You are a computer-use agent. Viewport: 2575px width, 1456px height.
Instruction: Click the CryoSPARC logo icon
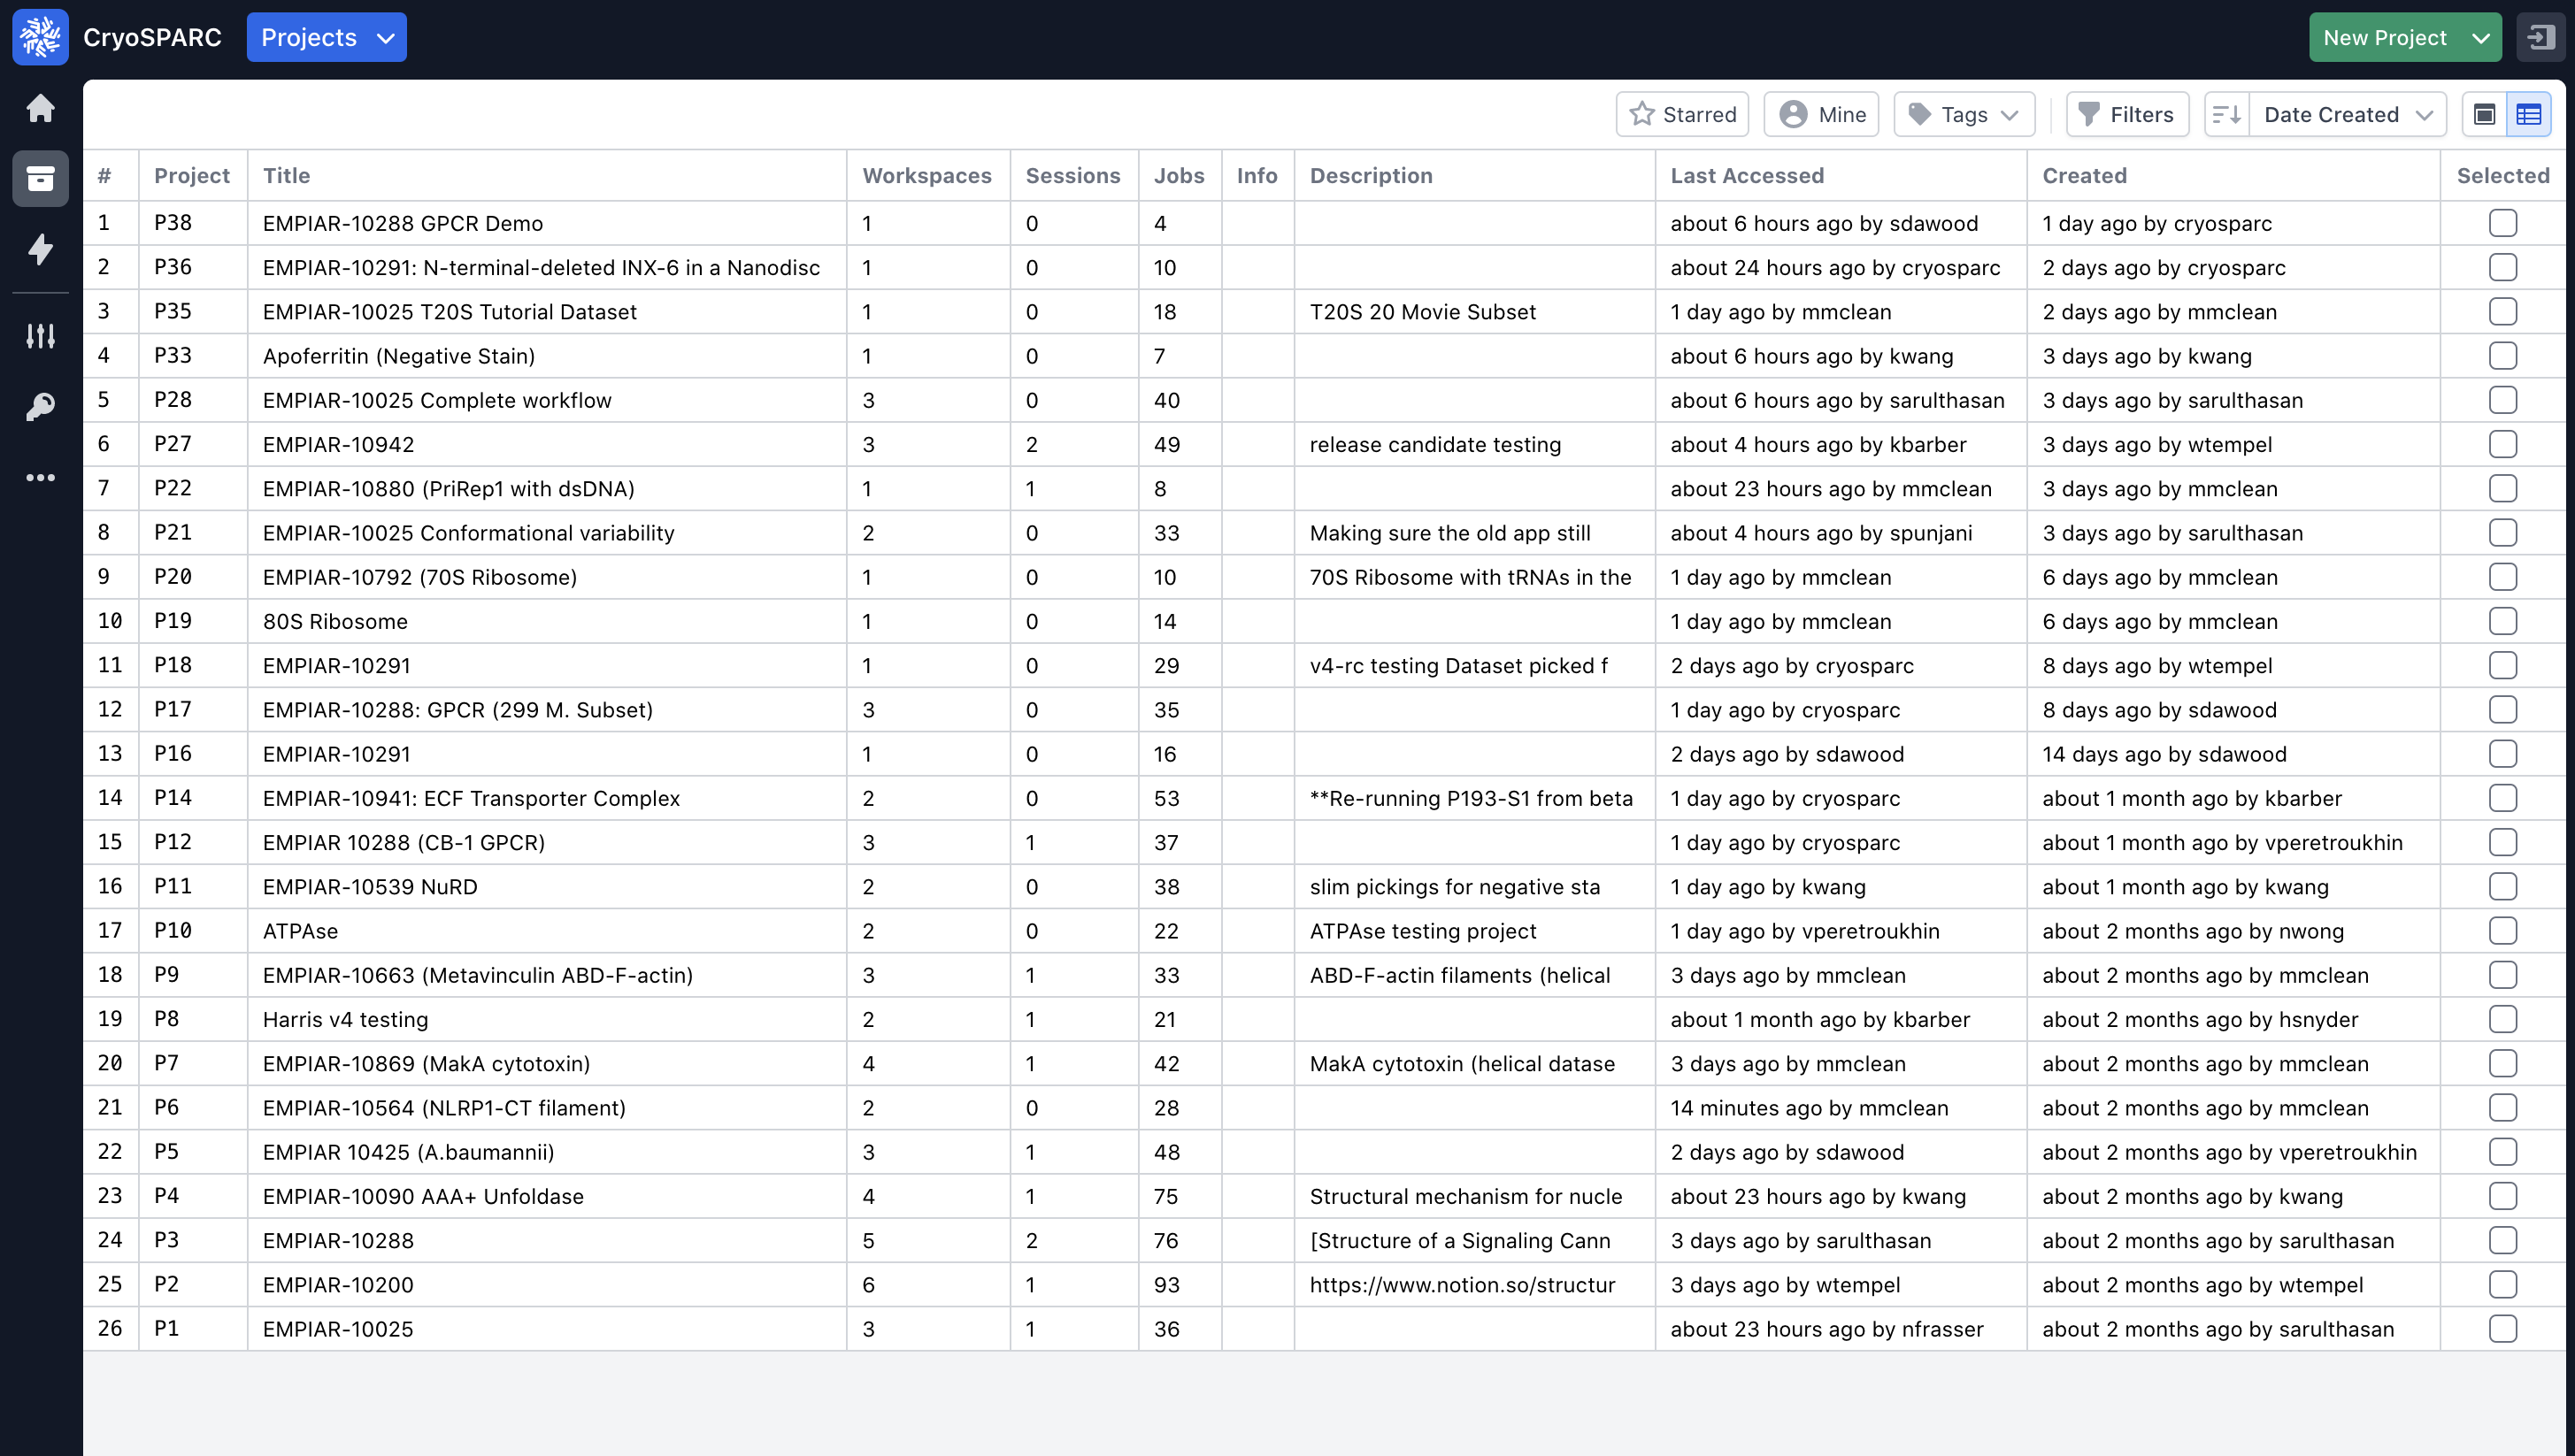coord(40,37)
